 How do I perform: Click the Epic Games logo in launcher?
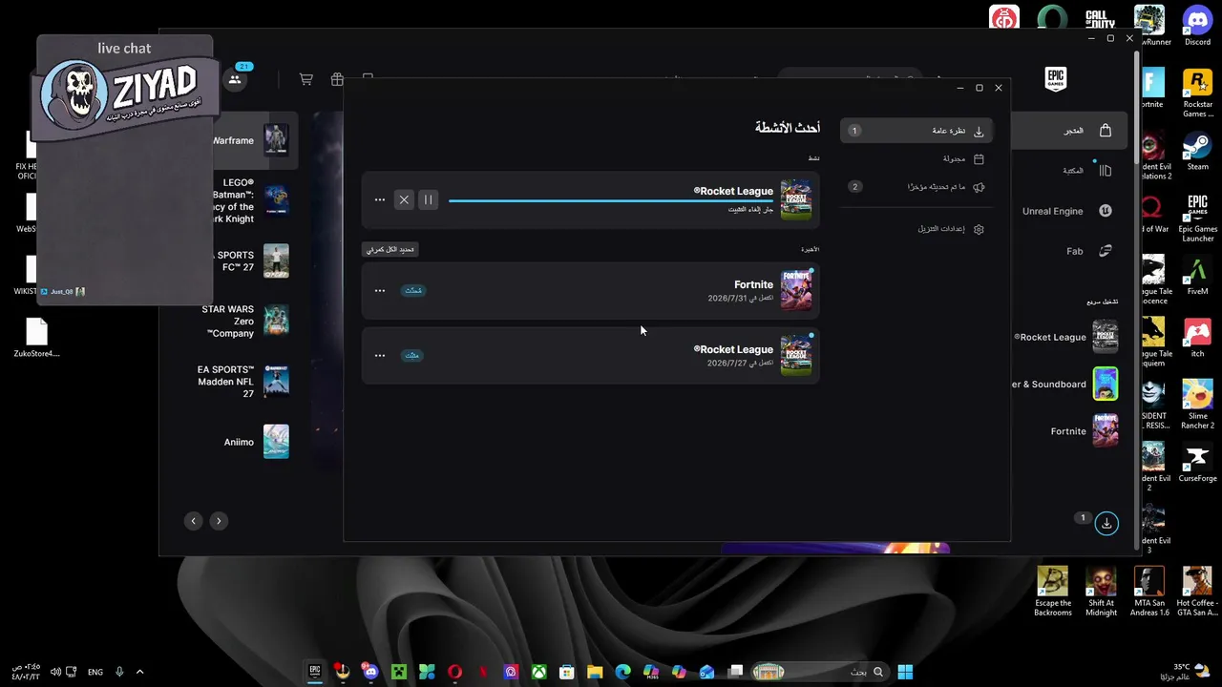tap(1055, 79)
